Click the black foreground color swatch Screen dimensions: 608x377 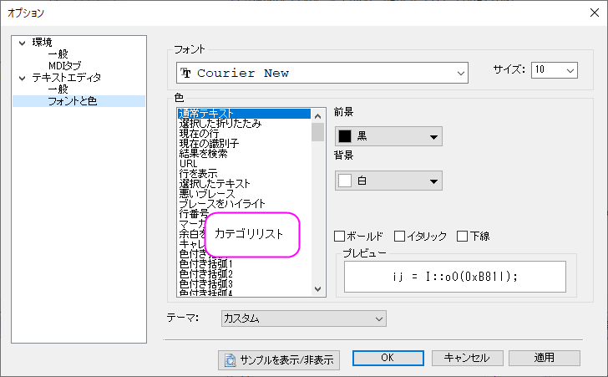(345, 136)
